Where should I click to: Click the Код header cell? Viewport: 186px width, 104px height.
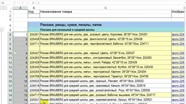[34, 12]
